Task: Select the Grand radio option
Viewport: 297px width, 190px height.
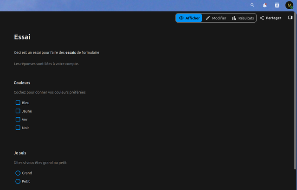Action: tap(18, 173)
